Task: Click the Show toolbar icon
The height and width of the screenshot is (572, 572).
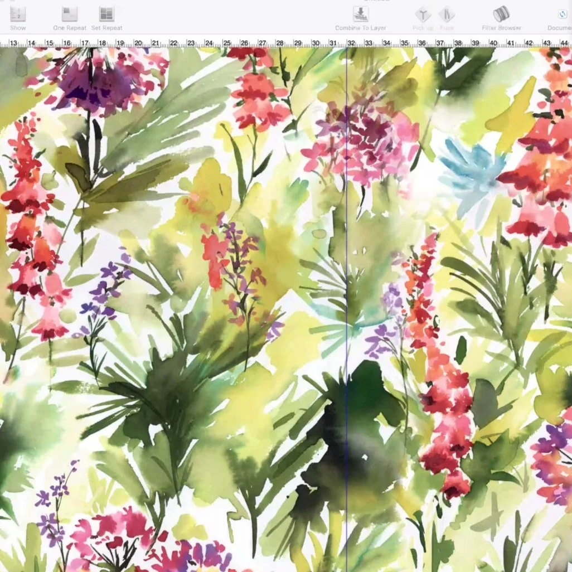Action: (x=17, y=14)
